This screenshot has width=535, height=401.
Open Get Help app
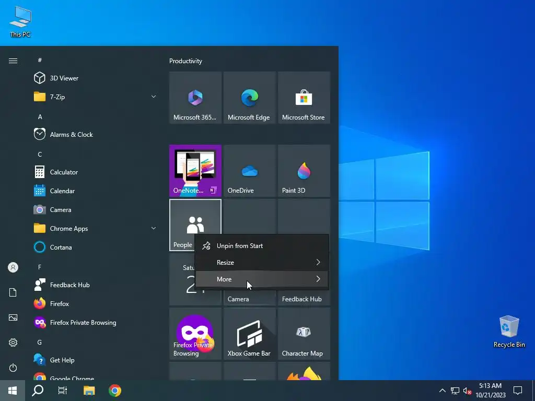(95, 360)
